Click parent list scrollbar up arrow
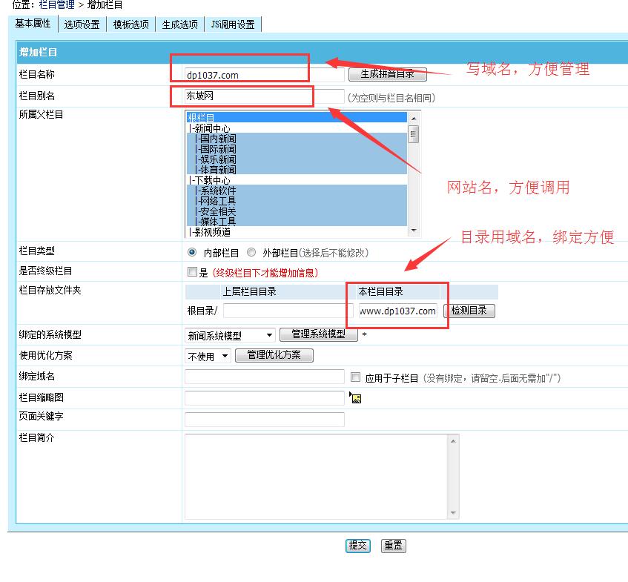This screenshot has height=582, width=628. pyautogui.click(x=414, y=118)
